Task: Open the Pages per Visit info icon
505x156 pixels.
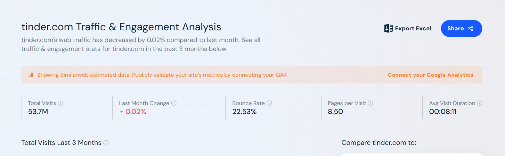Action: (371, 103)
